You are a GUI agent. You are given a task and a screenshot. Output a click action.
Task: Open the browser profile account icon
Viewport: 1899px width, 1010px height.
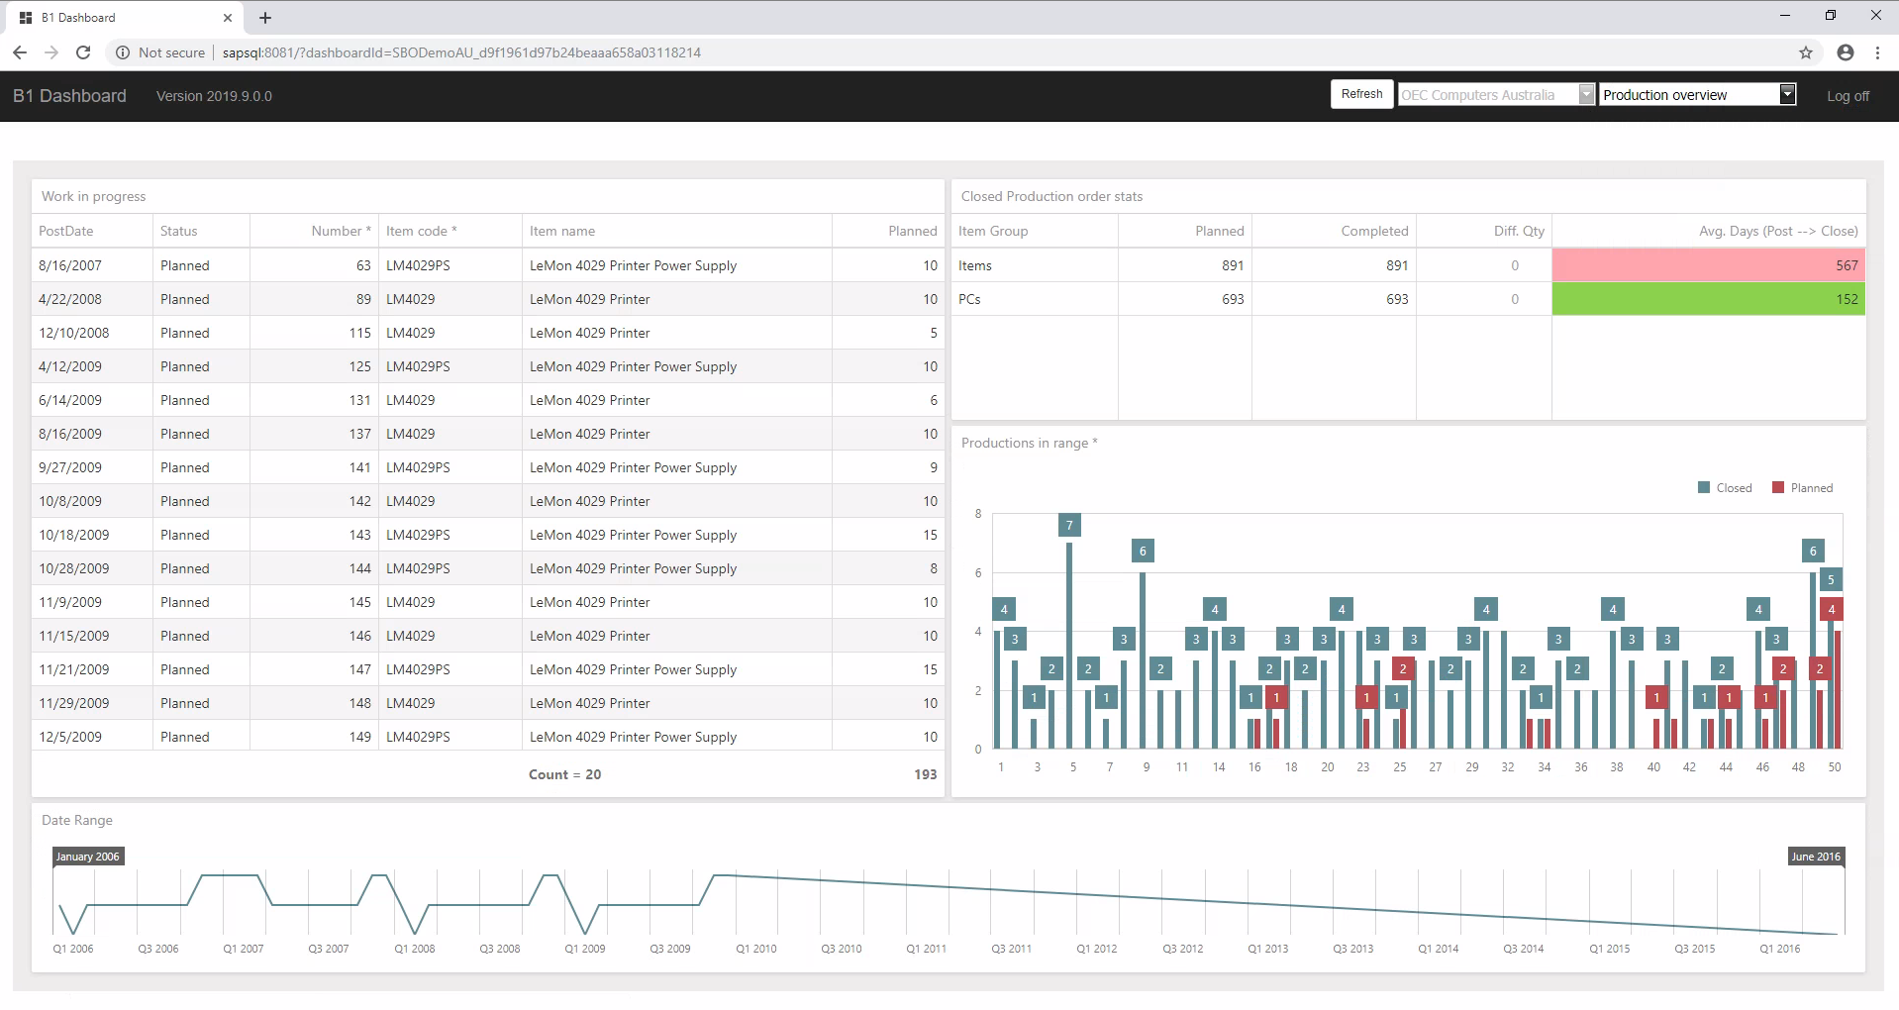coord(1845,52)
